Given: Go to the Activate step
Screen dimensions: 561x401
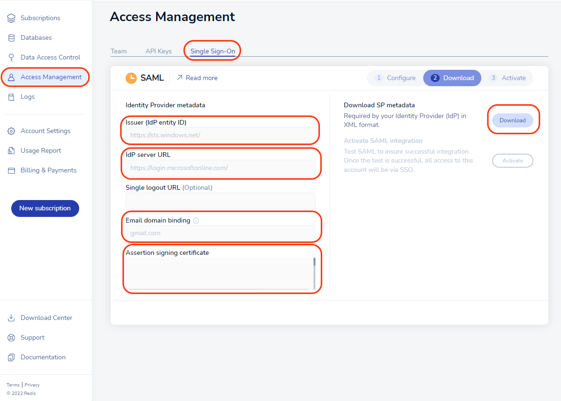Looking at the screenshot, I should coord(508,78).
